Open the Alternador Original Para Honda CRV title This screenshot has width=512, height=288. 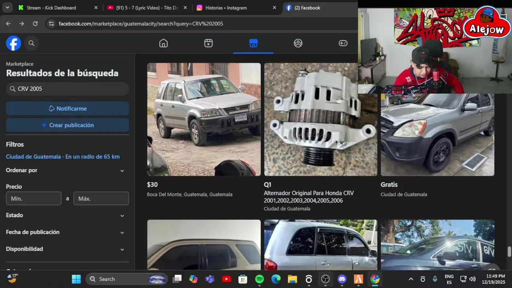(x=309, y=197)
